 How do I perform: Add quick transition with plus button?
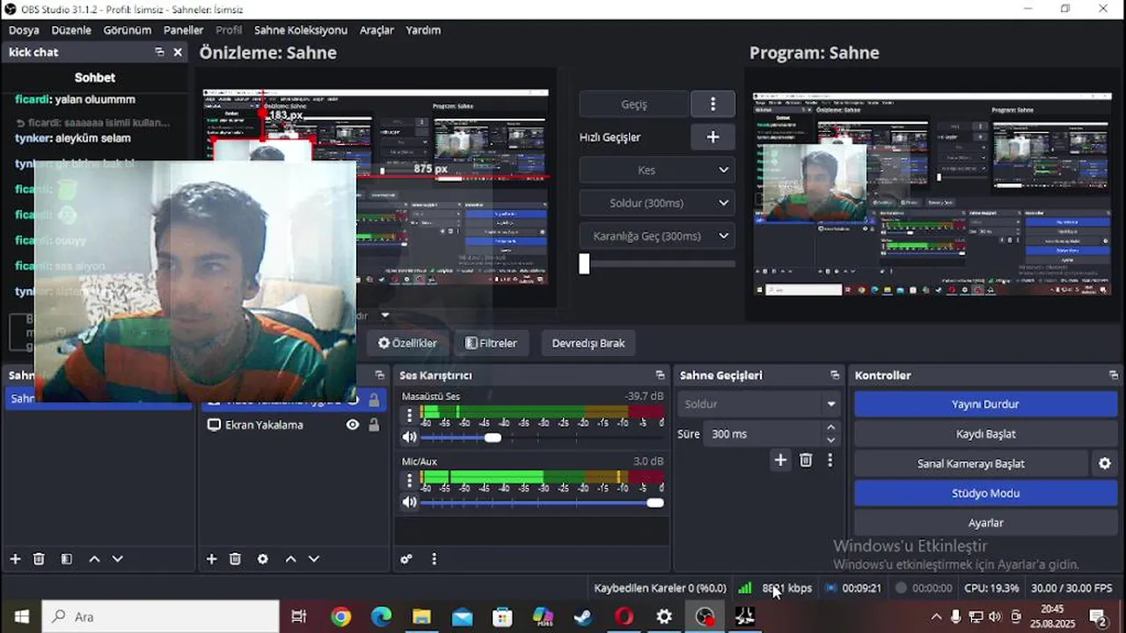(x=713, y=137)
